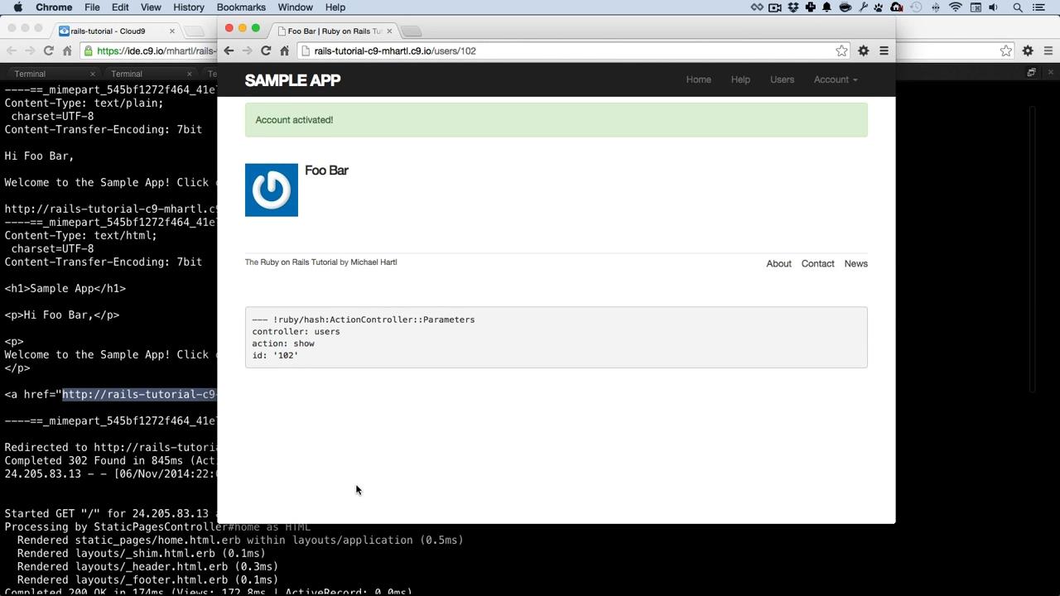Open Spotlight search in the menu bar
The width and height of the screenshot is (1060, 596).
(x=1018, y=7)
